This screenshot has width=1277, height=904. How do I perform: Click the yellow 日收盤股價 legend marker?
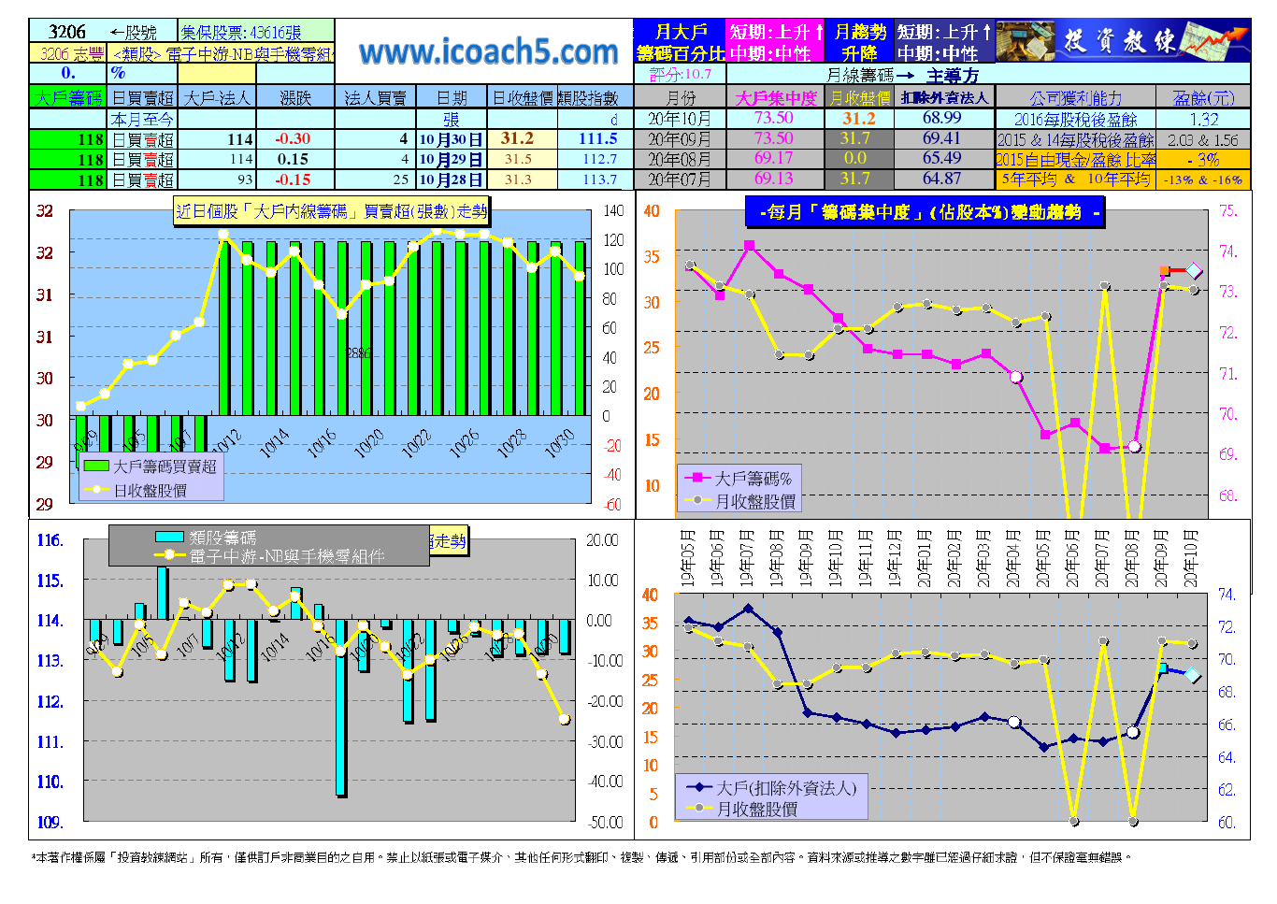96,489
